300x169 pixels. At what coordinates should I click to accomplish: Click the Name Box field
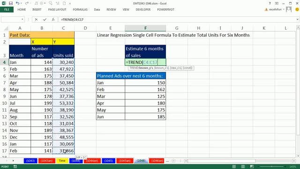(11, 20)
